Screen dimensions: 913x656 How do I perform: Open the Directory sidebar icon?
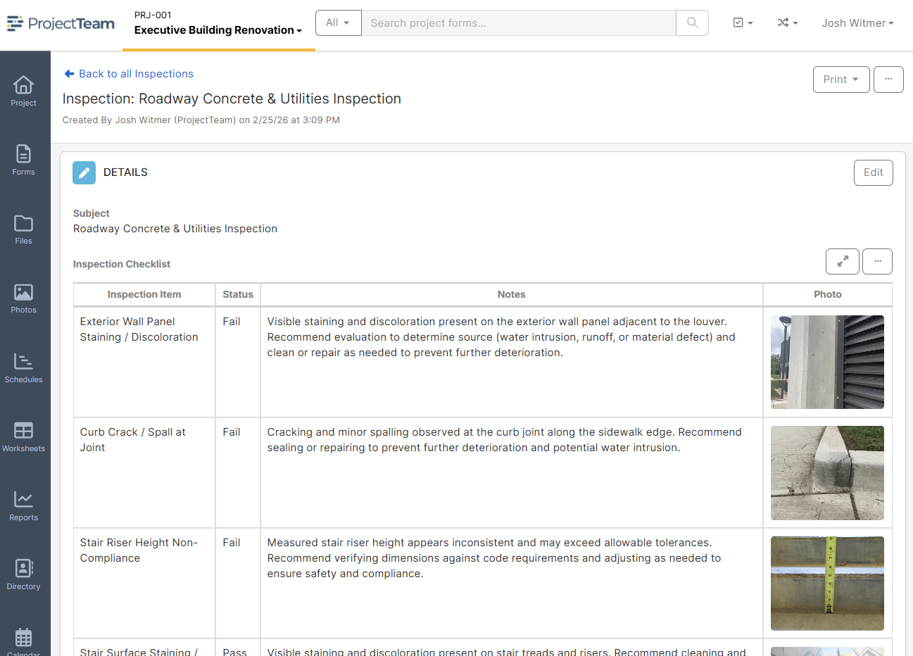click(x=23, y=574)
